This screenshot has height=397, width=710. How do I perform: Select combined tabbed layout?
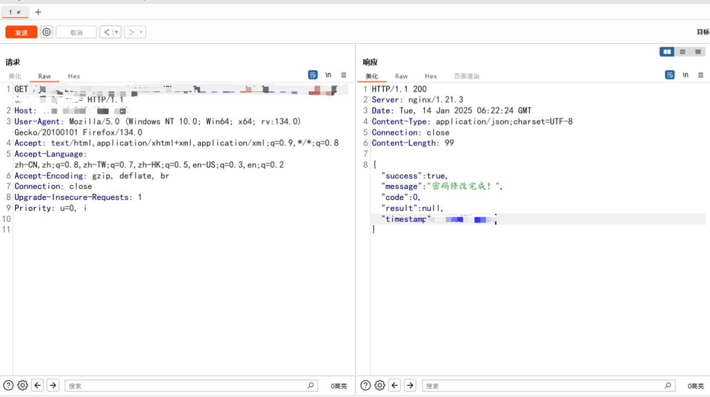698,52
